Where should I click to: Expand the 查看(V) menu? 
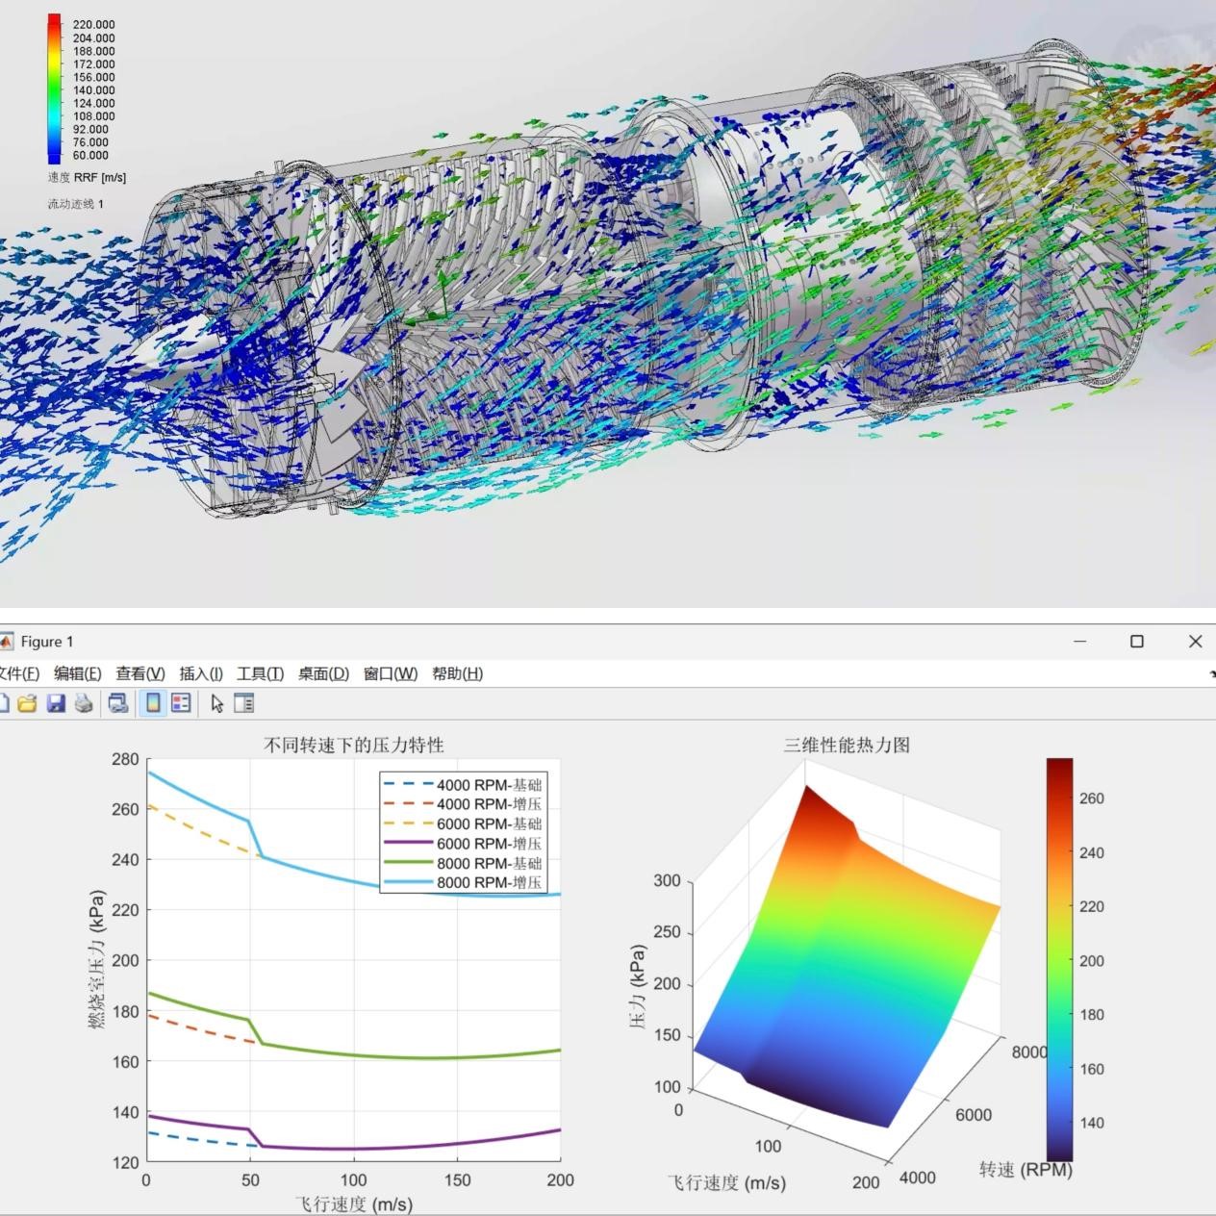140,673
